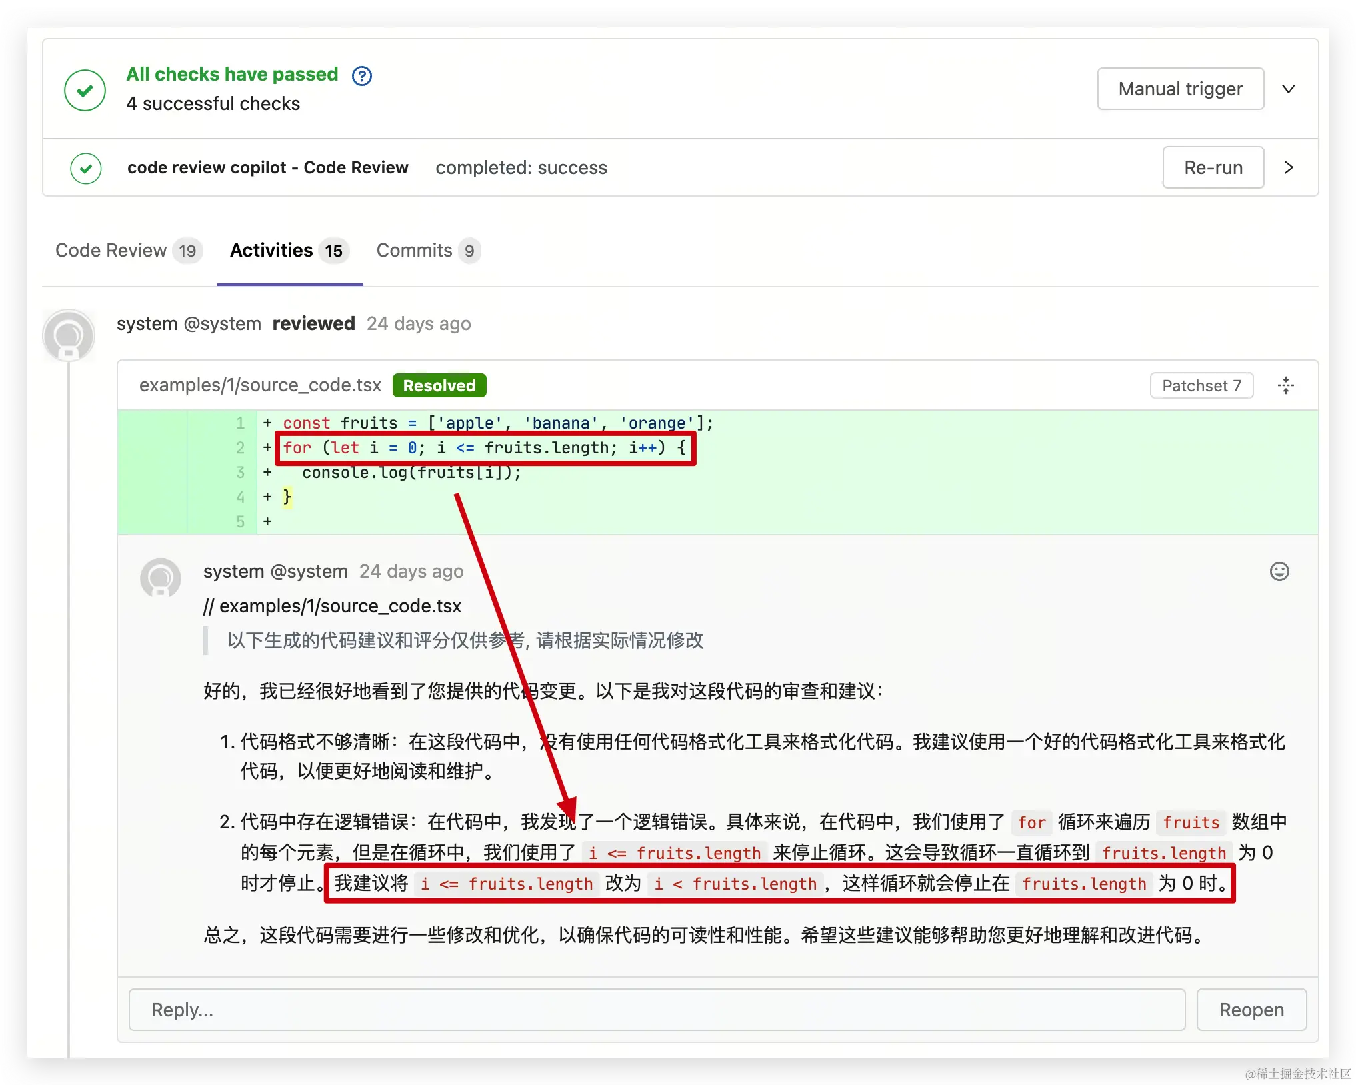Click the collapse diff icon next to Patchset 7
This screenshot has width=1356, height=1085.
[x=1285, y=385]
